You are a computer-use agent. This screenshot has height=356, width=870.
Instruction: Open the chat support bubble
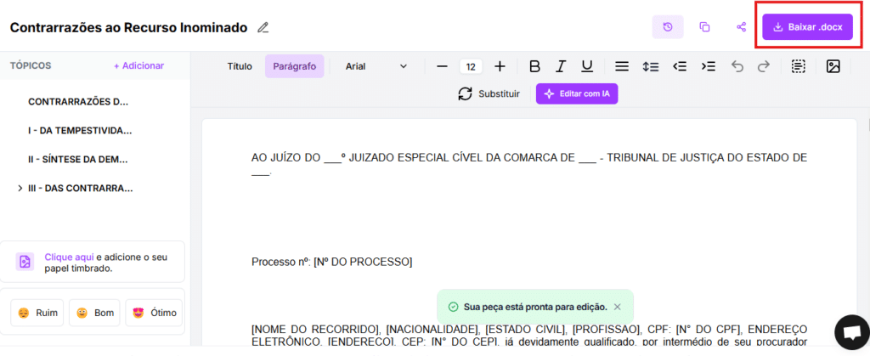click(x=851, y=331)
